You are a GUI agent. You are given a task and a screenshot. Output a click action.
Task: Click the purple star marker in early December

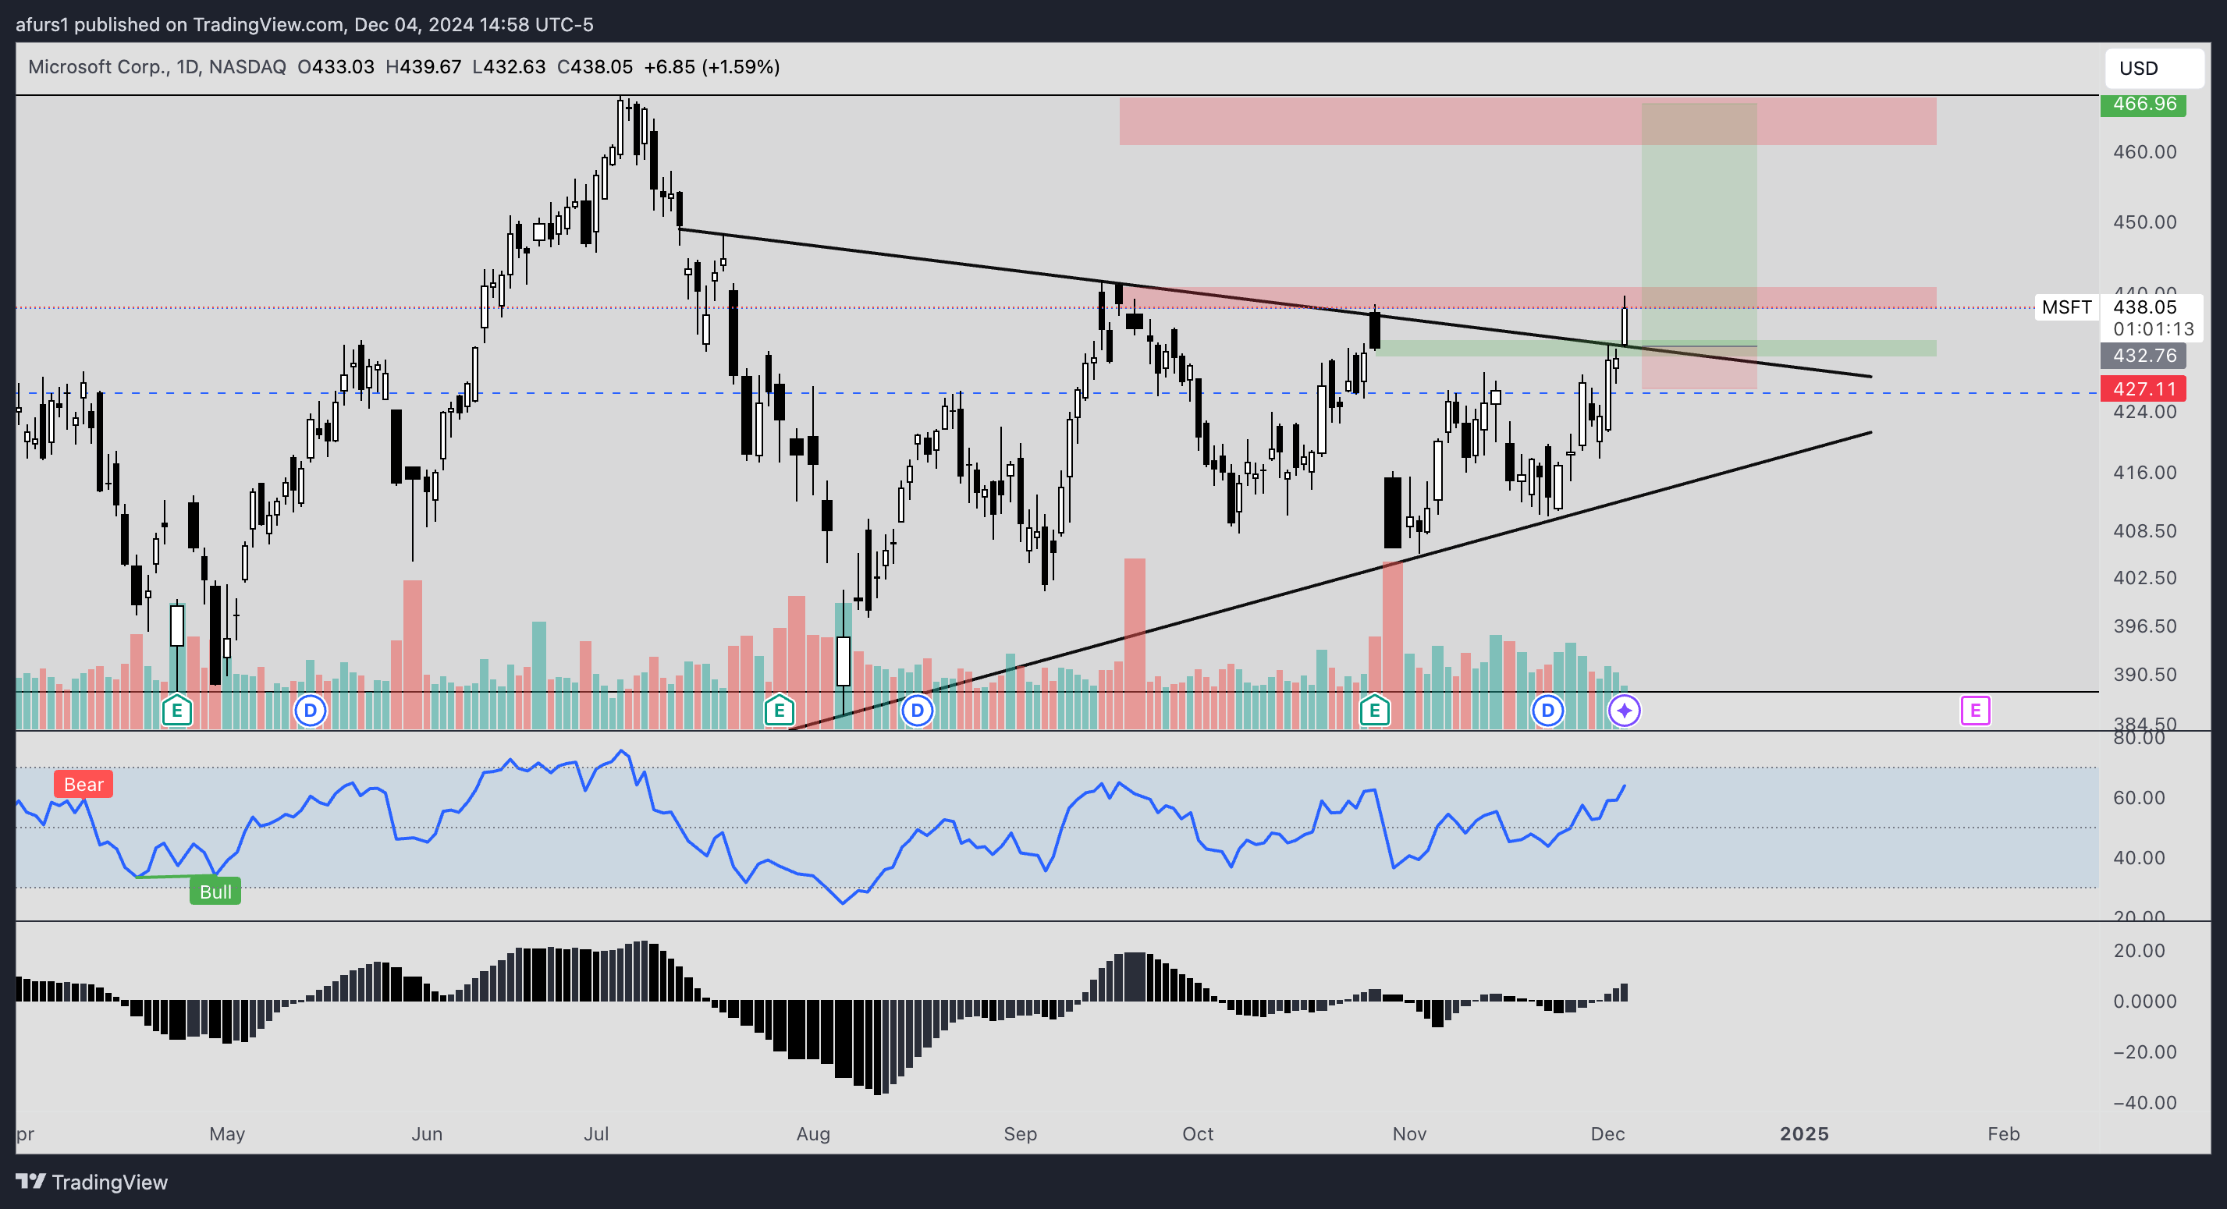click(1625, 711)
